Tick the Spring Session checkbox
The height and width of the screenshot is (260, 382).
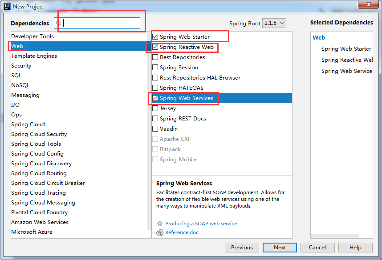[x=155, y=68]
